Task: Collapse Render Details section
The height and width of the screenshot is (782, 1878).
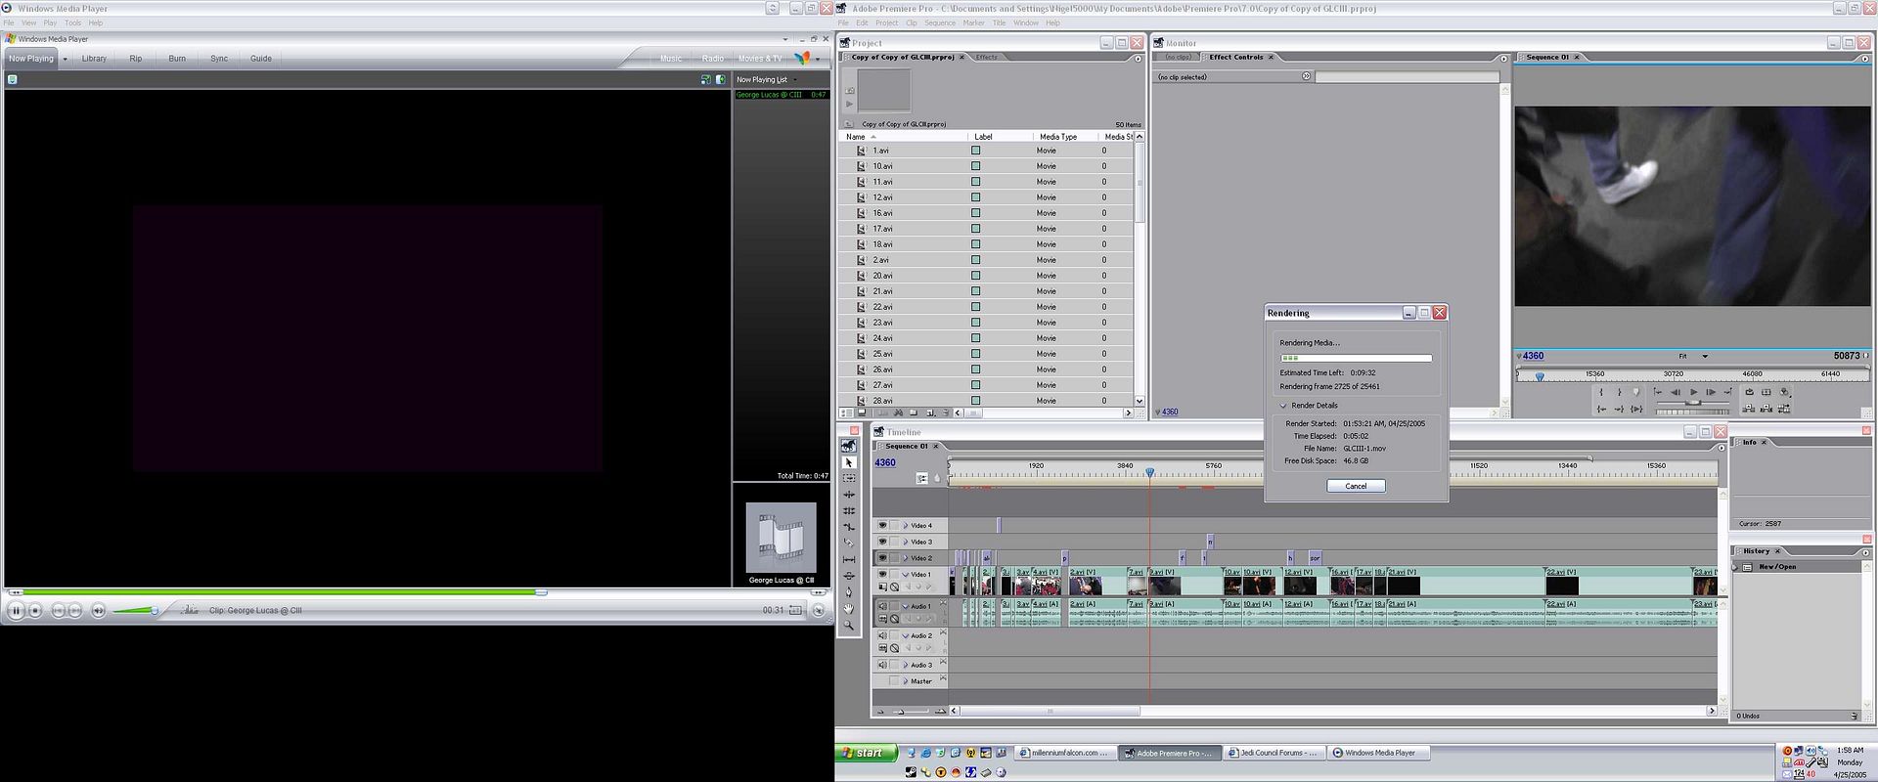Action: coord(1283,406)
